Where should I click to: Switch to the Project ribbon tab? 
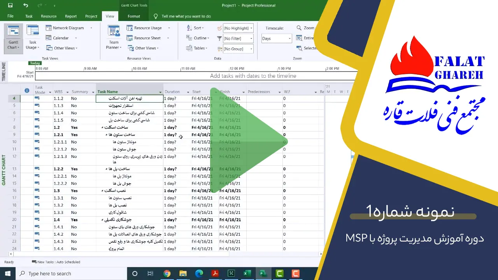click(x=91, y=16)
